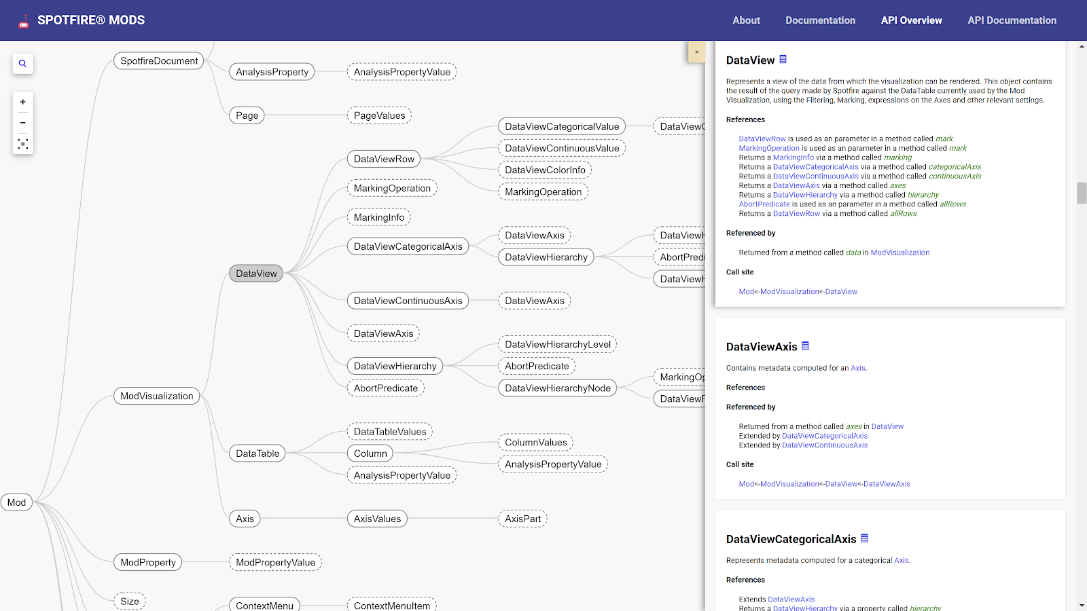Open the API Overview menu item
This screenshot has height=611, width=1087.
point(911,20)
